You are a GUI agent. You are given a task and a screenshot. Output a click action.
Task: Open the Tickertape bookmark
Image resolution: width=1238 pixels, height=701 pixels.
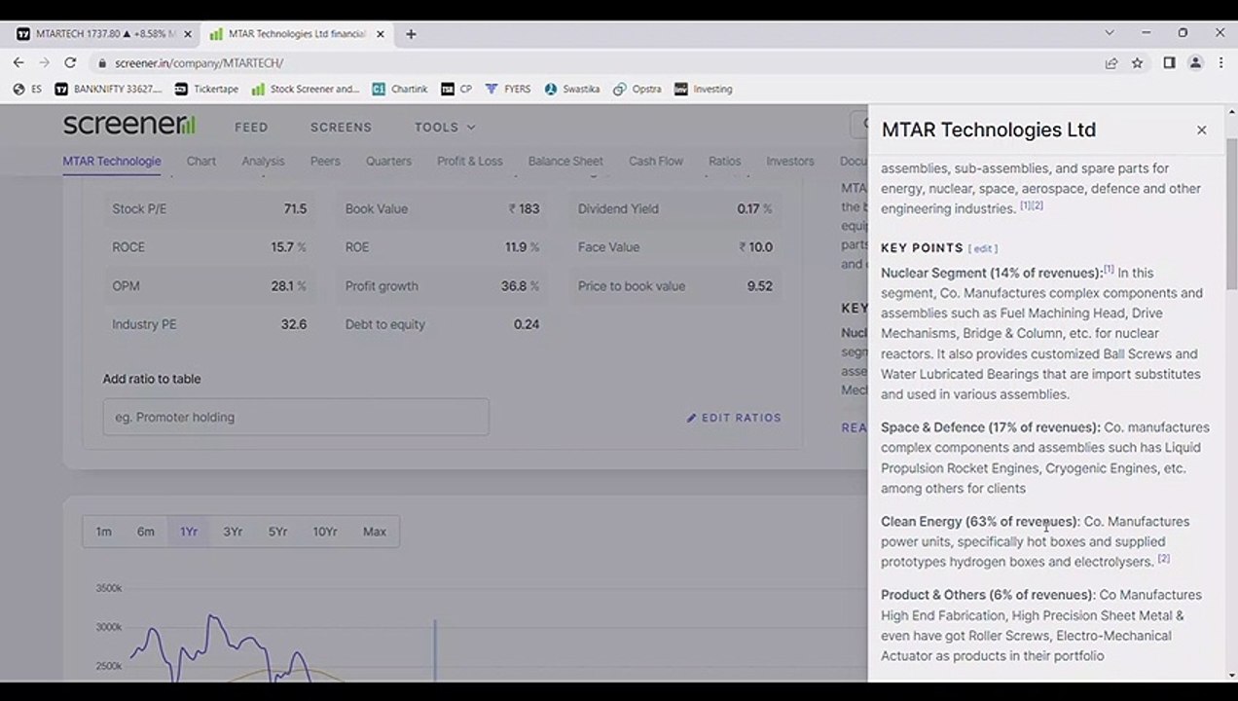point(206,89)
